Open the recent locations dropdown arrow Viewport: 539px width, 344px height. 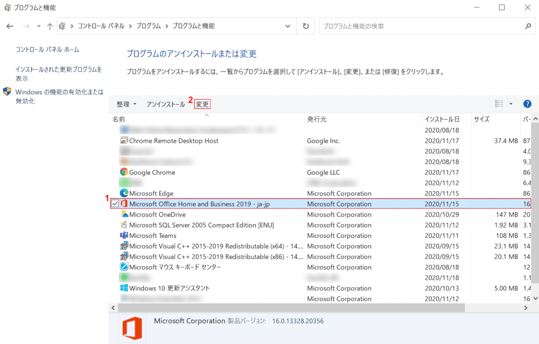tap(39, 26)
